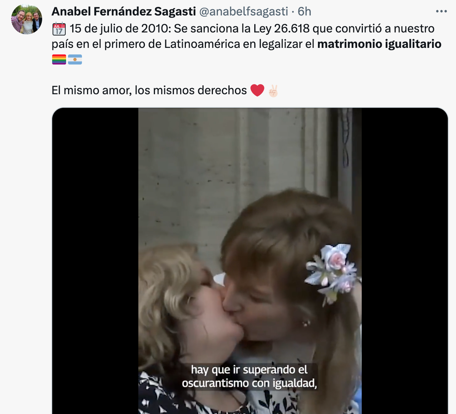Click the red heart emoji
This screenshot has height=414, width=456.
pos(257,90)
